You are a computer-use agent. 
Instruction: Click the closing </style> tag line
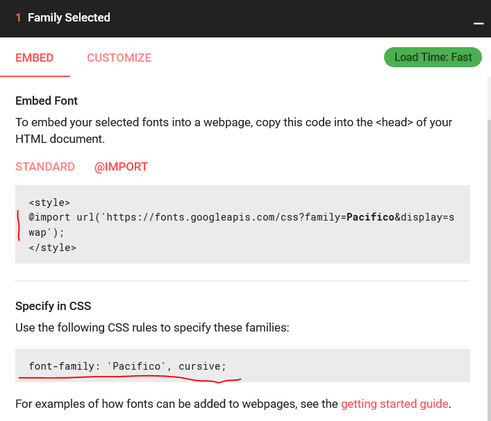tap(52, 247)
